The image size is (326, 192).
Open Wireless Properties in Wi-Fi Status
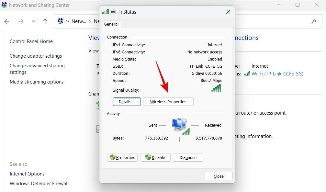[168, 102]
